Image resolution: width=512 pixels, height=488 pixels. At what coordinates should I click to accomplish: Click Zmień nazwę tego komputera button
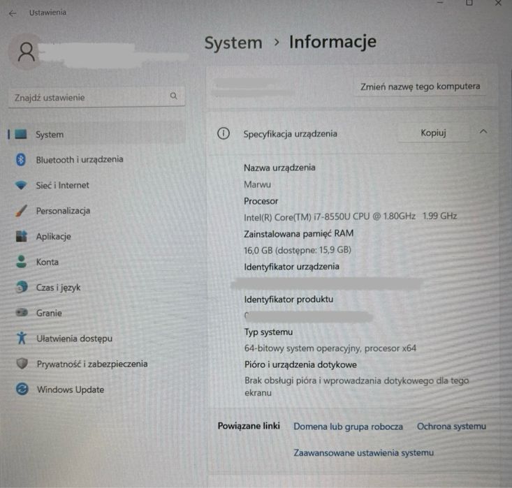click(x=420, y=87)
